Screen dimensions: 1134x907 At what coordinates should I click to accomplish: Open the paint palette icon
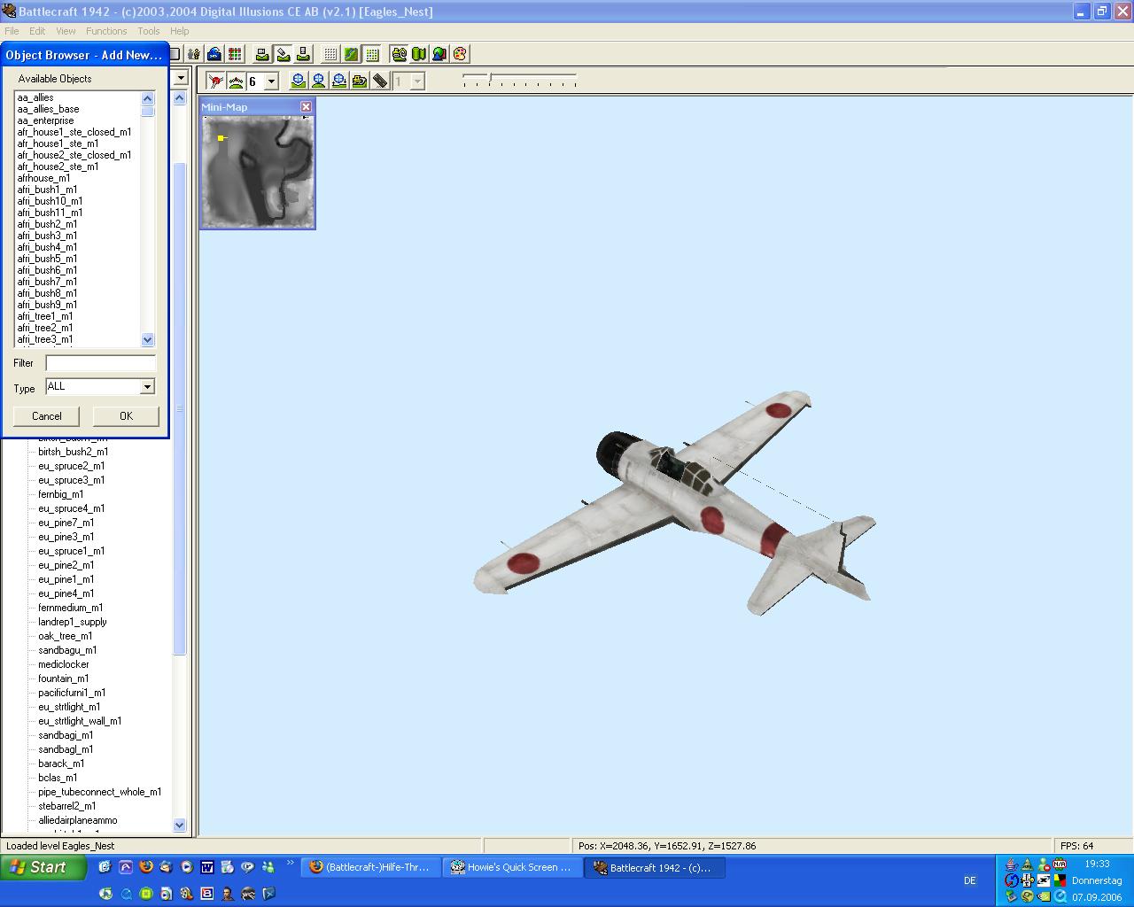click(460, 54)
